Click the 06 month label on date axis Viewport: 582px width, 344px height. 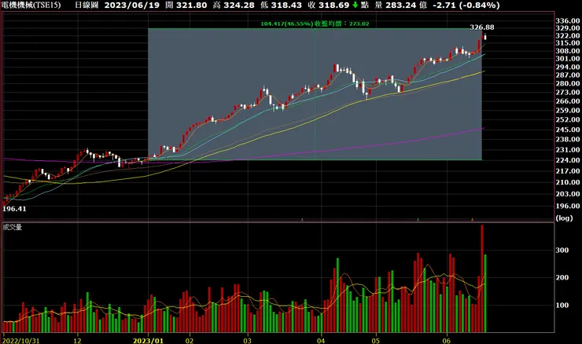[447, 340]
